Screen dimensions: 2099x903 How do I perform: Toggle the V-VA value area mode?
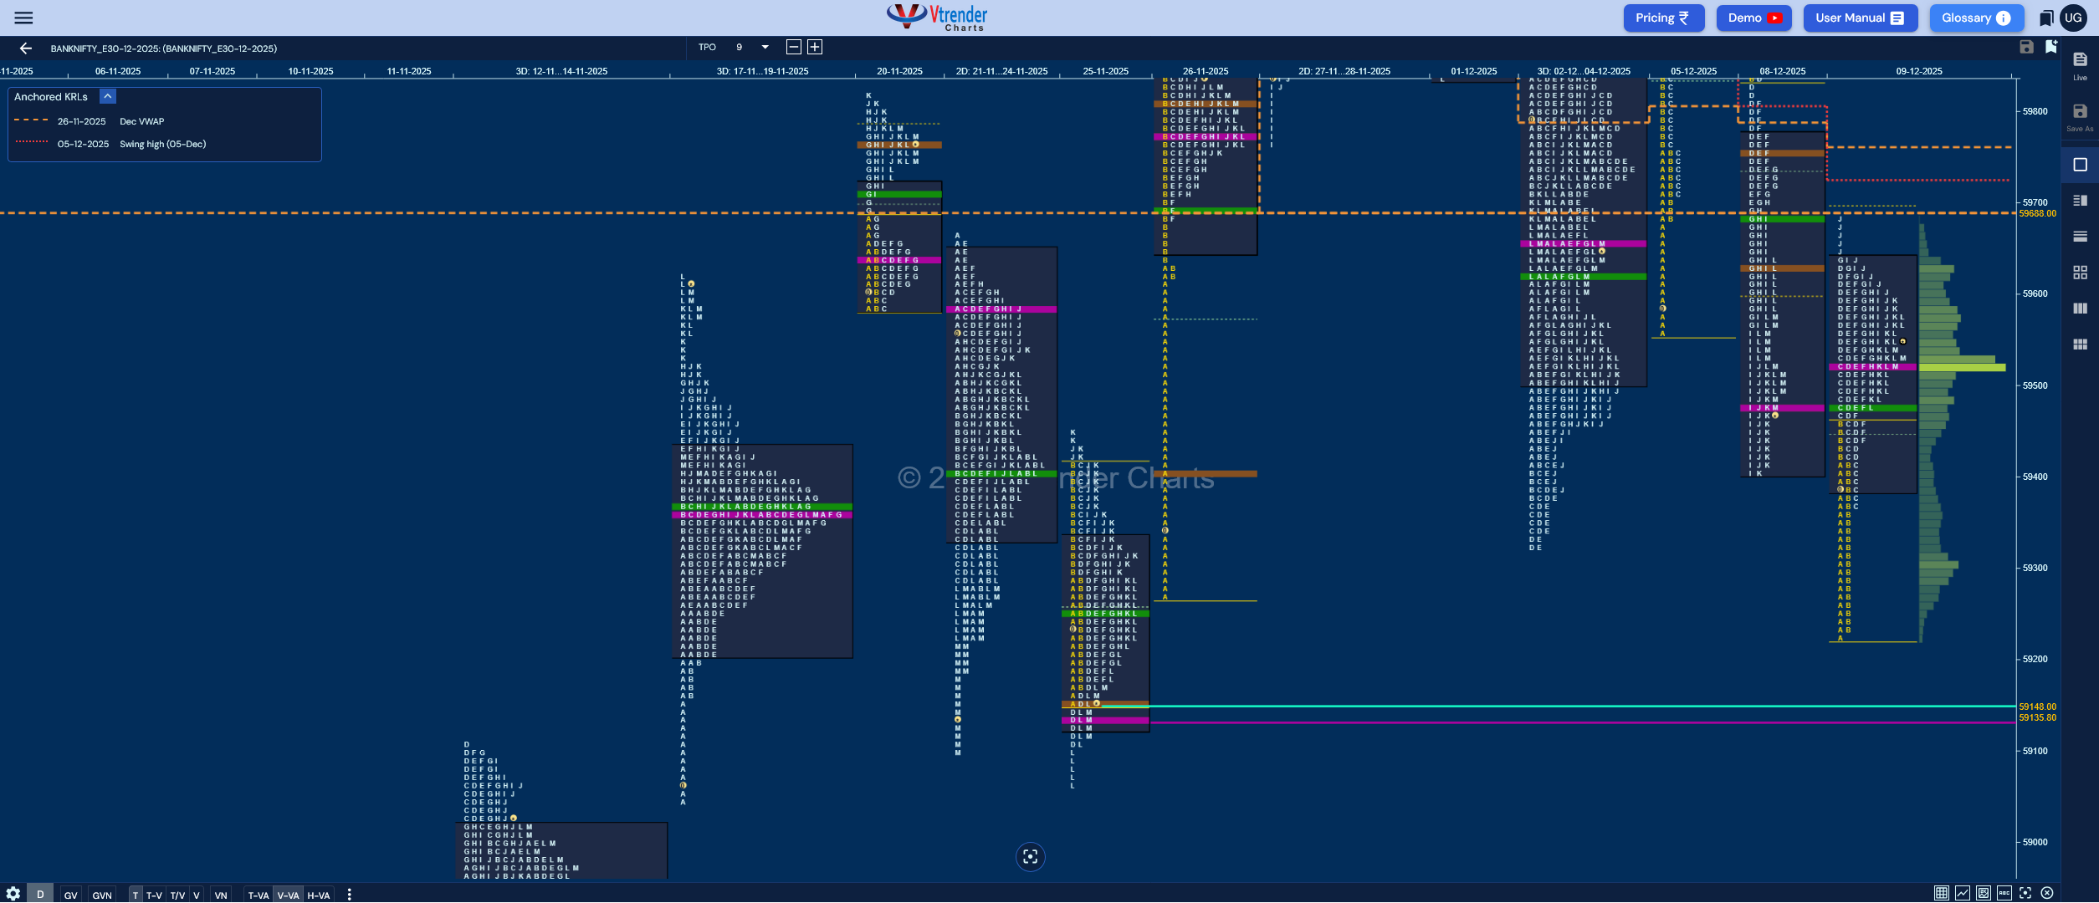288,895
